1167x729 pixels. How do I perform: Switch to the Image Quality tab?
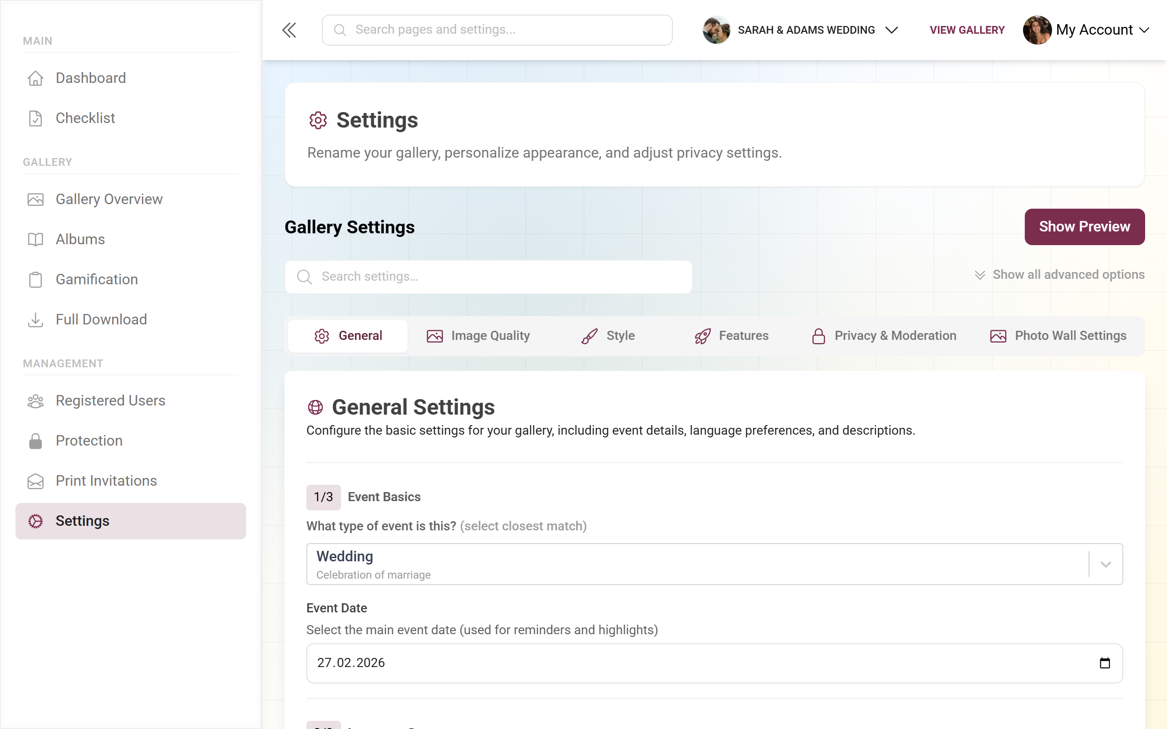click(x=478, y=336)
